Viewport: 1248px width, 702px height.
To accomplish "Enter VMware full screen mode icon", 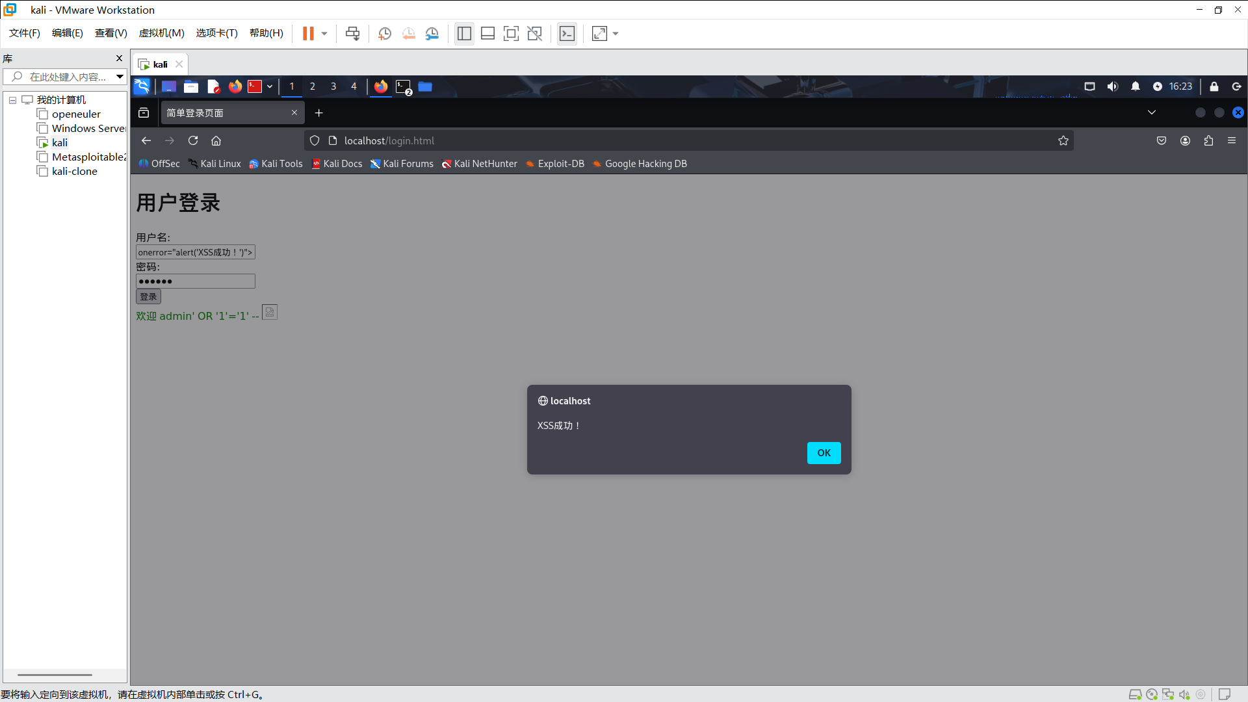I will click(511, 34).
